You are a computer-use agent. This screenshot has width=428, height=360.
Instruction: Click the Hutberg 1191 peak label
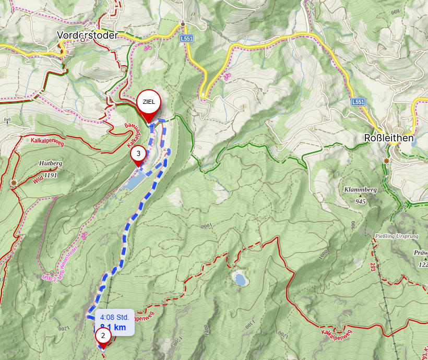click(x=51, y=169)
